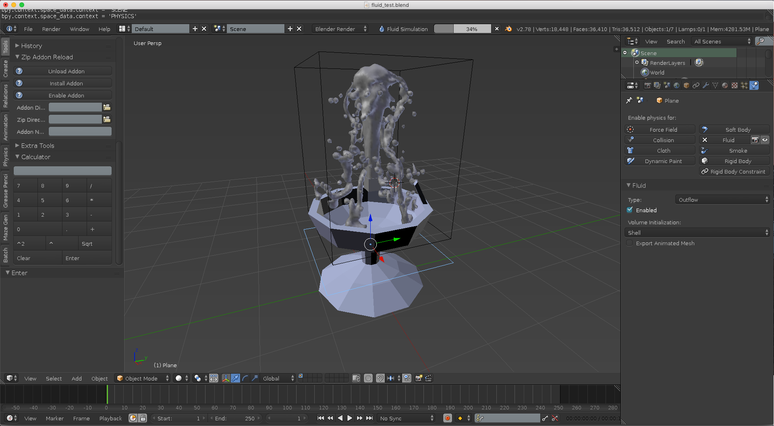Click the scale manipulator icon
The width and height of the screenshot is (774, 426).
pyautogui.click(x=255, y=378)
